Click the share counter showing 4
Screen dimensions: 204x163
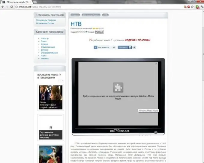click(x=134, y=47)
